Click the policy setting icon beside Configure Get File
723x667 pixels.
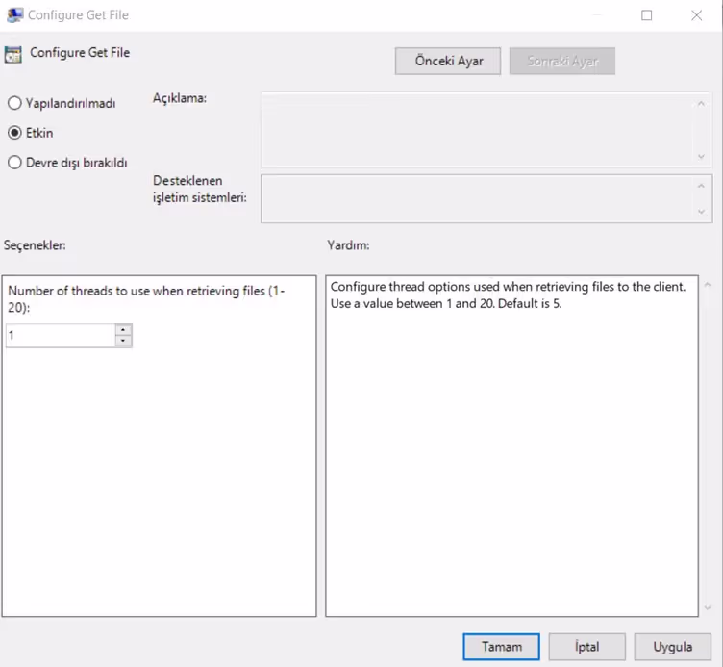coord(12,55)
